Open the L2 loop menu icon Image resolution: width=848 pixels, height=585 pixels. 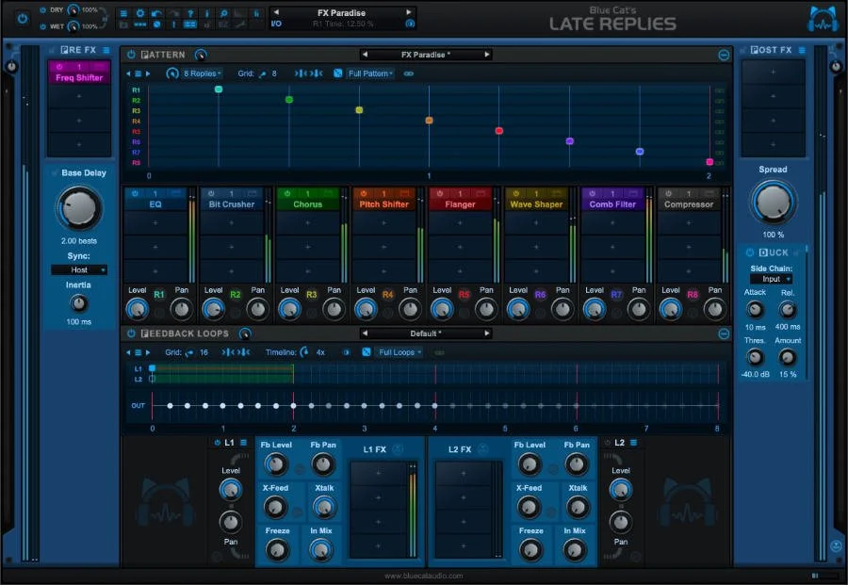coord(633,443)
